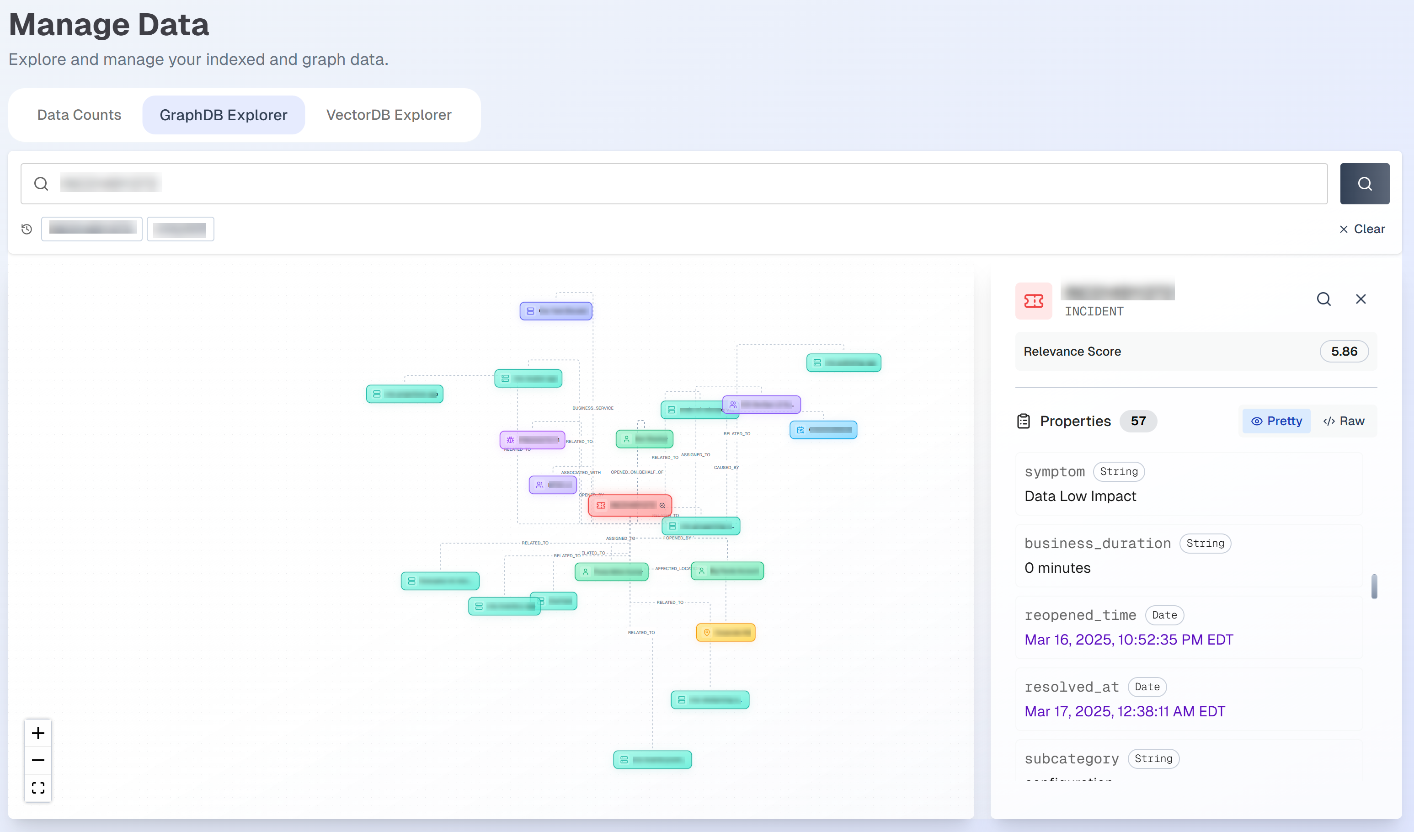Click the properties panel scrollbar
This screenshot has width=1414, height=832.
(1374, 587)
